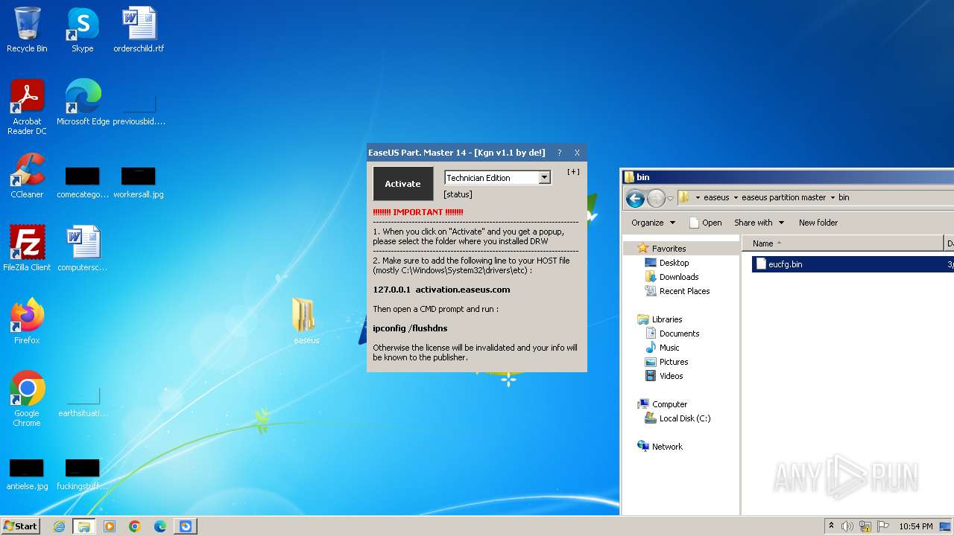Viewport: 954px width, 536px height.
Task: Expand the arrow before easeus partition master breadcrumb
Action: 736,198
